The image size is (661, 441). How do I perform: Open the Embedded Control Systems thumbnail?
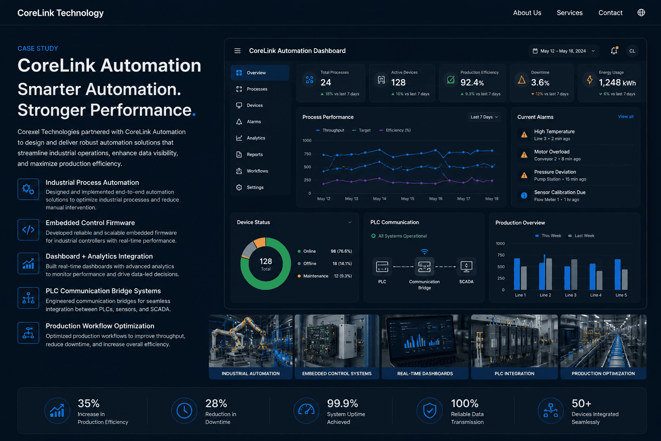(337, 347)
